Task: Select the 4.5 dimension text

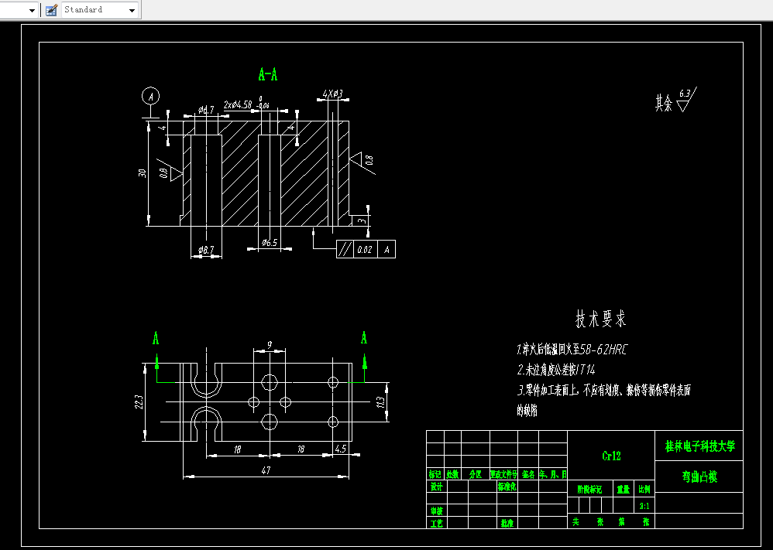Action: (340, 449)
